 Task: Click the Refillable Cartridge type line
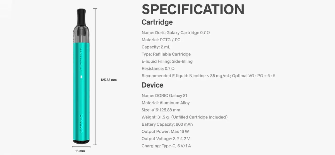(166, 54)
